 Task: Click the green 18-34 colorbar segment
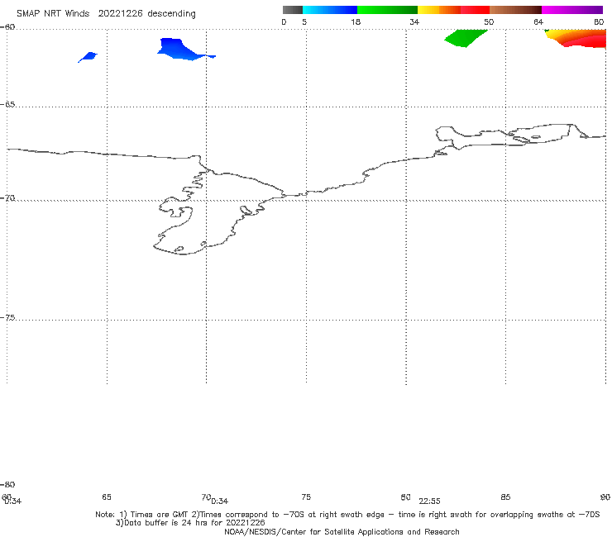coord(387,10)
